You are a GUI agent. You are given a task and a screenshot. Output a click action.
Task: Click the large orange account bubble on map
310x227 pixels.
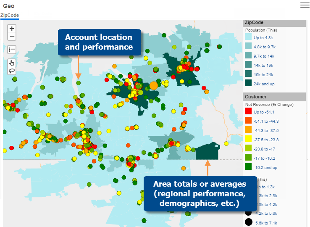coord(154,85)
